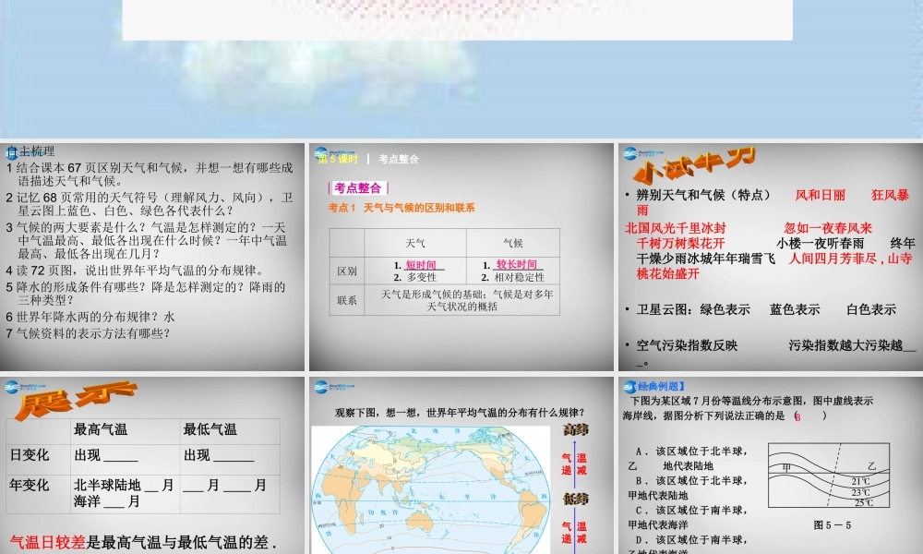Open the 经典例题 slide thumbnail
Image resolution: width=923 pixels, height=554 pixels.
coord(771,465)
